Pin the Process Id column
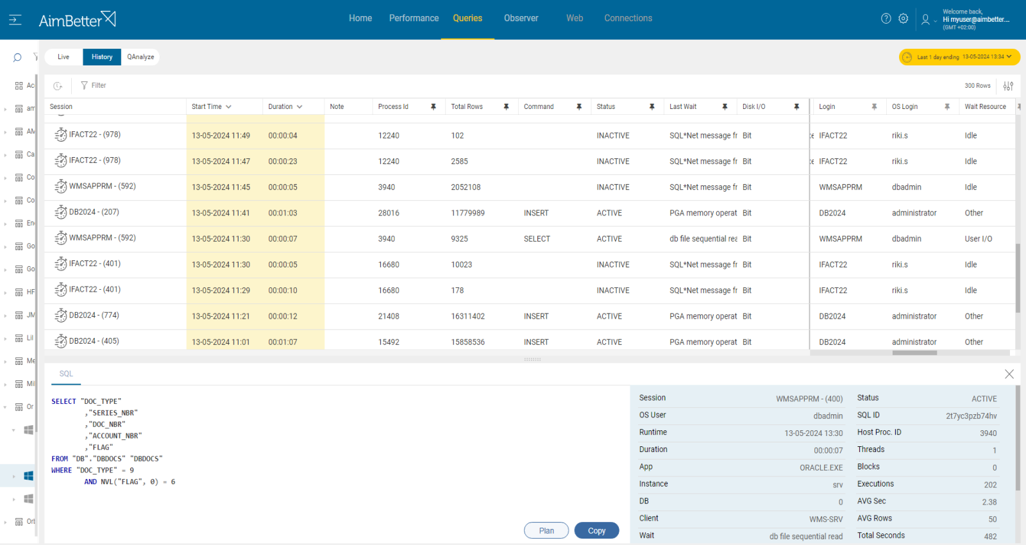Viewport: 1026px width, 545px height. click(x=433, y=107)
